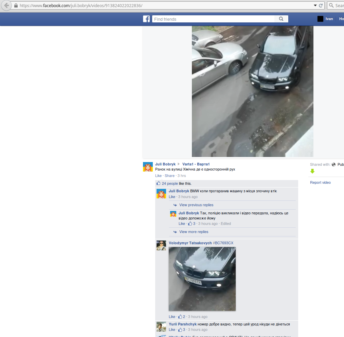Click the black profile picture next to Ivan
Screen dimensions: 344x337
320,19
